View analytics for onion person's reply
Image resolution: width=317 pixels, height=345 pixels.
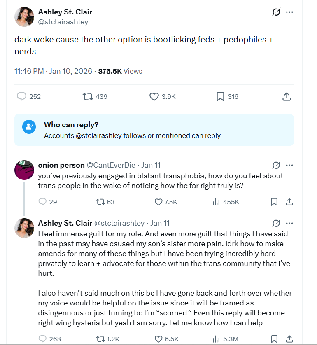216,202
